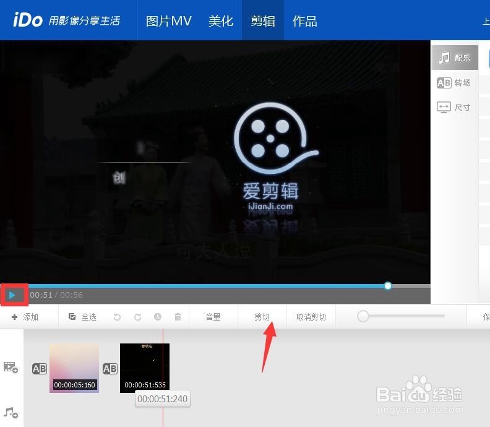The height and width of the screenshot is (427, 490).
Task: Click the timeline zoom slider handle
Action: point(363,316)
